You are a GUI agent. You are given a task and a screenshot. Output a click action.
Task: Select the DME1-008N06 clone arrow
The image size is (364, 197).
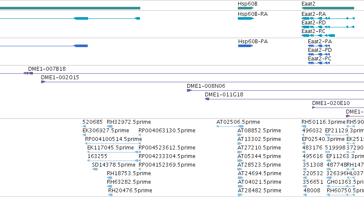pyautogui.click(x=189, y=90)
